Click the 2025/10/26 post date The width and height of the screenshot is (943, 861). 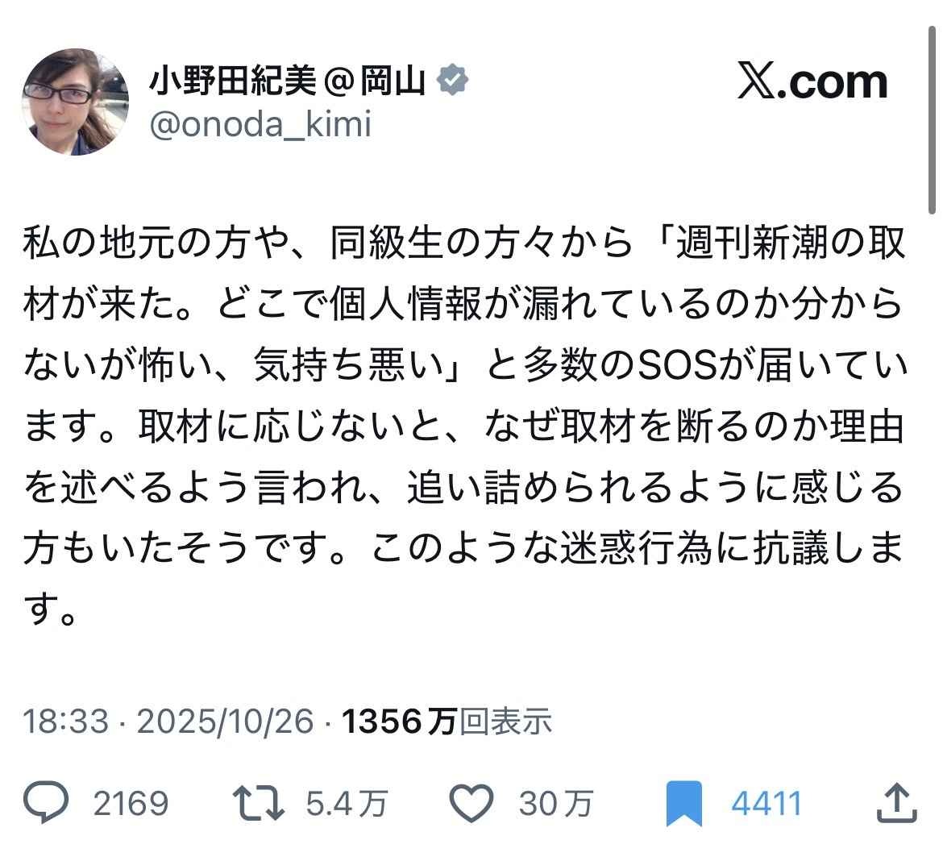225,720
